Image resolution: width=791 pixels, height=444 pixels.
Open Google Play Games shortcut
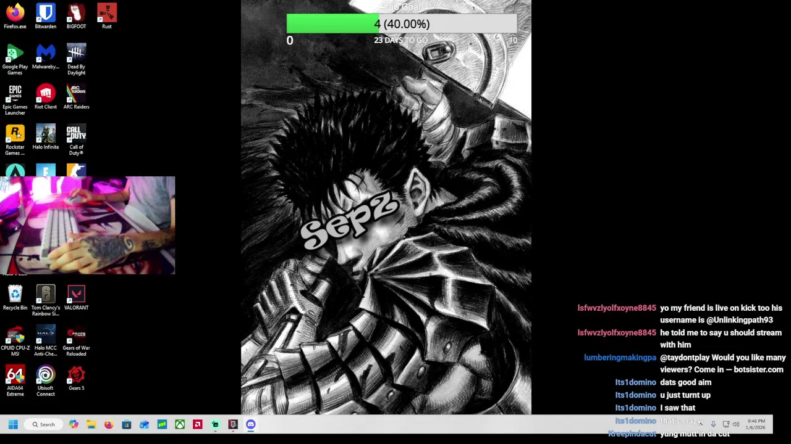click(x=15, y=59)
